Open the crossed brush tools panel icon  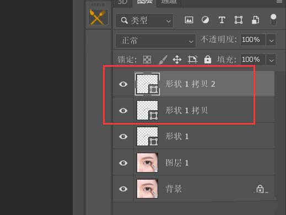[98, 17]
